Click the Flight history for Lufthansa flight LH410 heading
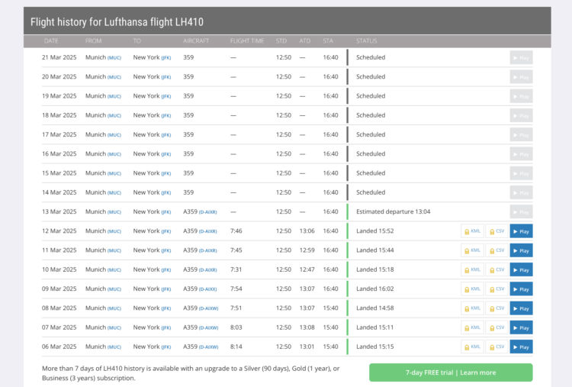This screenshot has width=572, height=387. coord(117,22)
